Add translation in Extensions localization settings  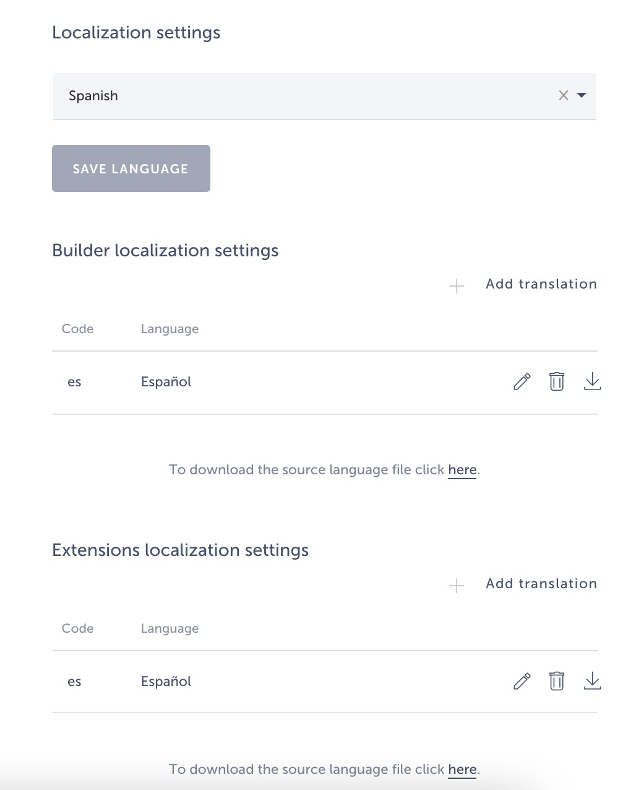(x=541, y=584)
